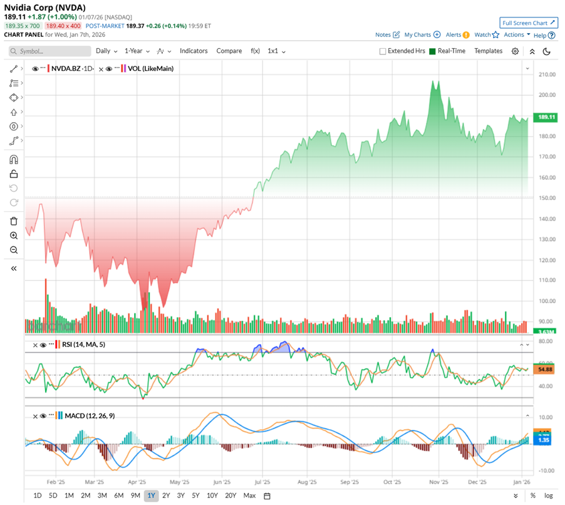Open chart settings gear
This screenshot has width=565, height=505.
516,51
